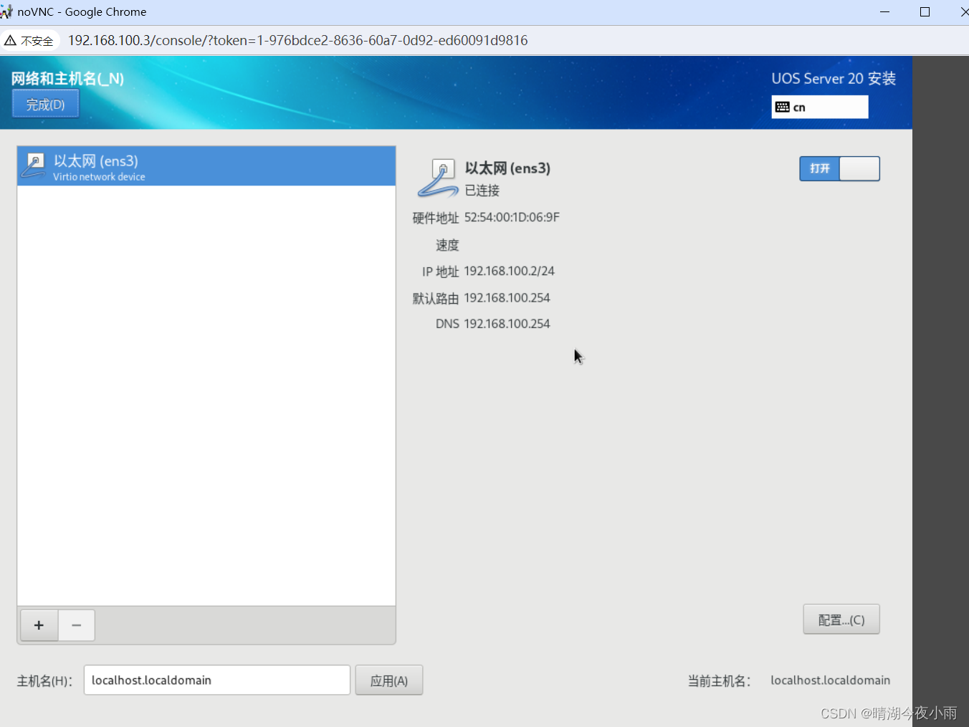969x727 pixels.
Task: Click the DNS 192.168.100.254 value
Action: 507,324
